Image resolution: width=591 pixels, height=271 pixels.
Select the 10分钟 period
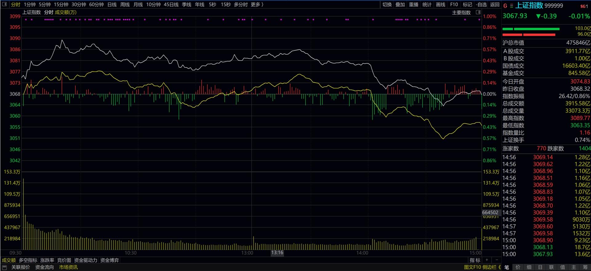click(x=153, y=4)
